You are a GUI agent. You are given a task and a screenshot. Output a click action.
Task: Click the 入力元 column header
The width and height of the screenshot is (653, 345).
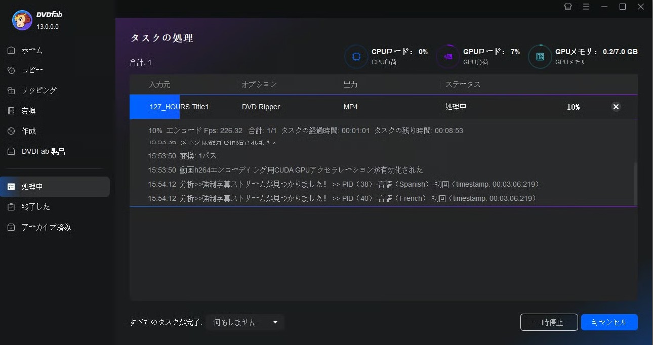[160, 84]
